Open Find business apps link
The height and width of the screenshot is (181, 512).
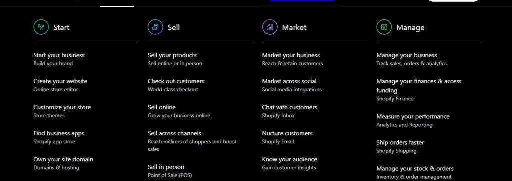pos(59,137)
